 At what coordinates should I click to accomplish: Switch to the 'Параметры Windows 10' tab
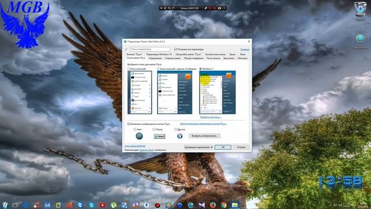(x=159, y=54)
